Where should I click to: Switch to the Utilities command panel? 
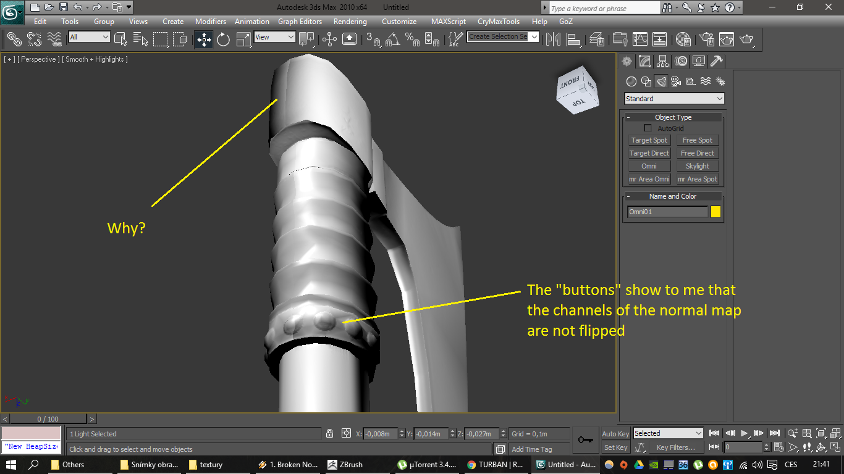point(717,61)
